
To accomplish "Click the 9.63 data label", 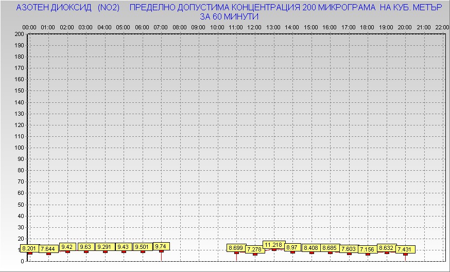I will pos(86,247).
